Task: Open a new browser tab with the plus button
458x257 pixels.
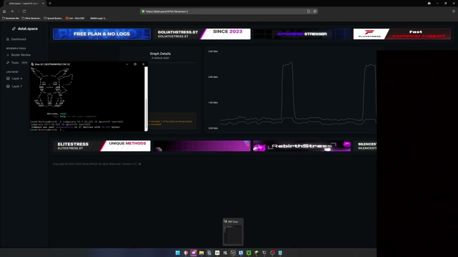Action: pos(50,3)
